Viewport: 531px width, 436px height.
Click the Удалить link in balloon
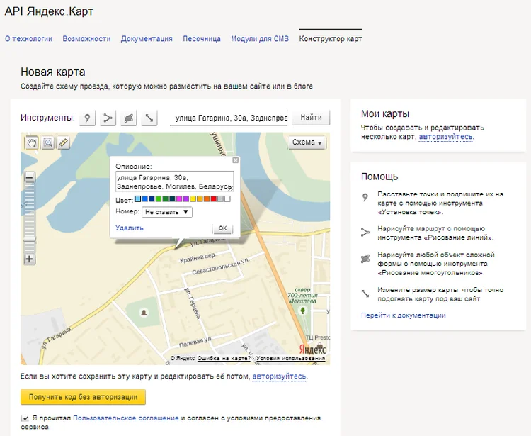click(x=130, y=228)
